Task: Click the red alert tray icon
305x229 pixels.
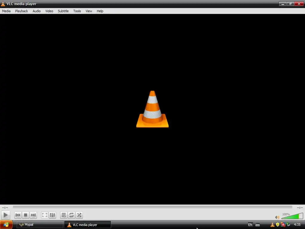Action: 283,225
